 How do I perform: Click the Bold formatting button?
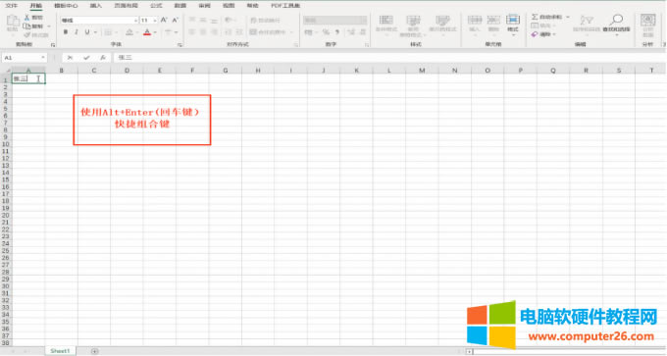[66, 32]
